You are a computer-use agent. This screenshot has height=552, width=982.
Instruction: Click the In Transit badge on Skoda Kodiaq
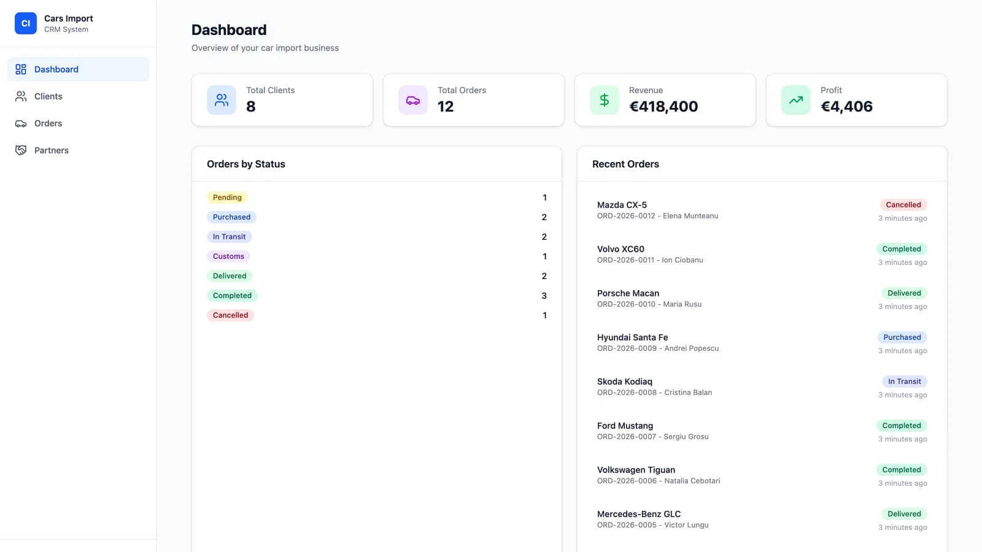tap(904, 381)
